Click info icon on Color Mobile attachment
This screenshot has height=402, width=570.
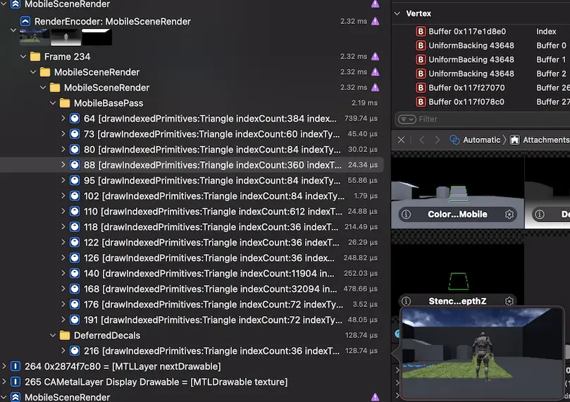[406, 214]
